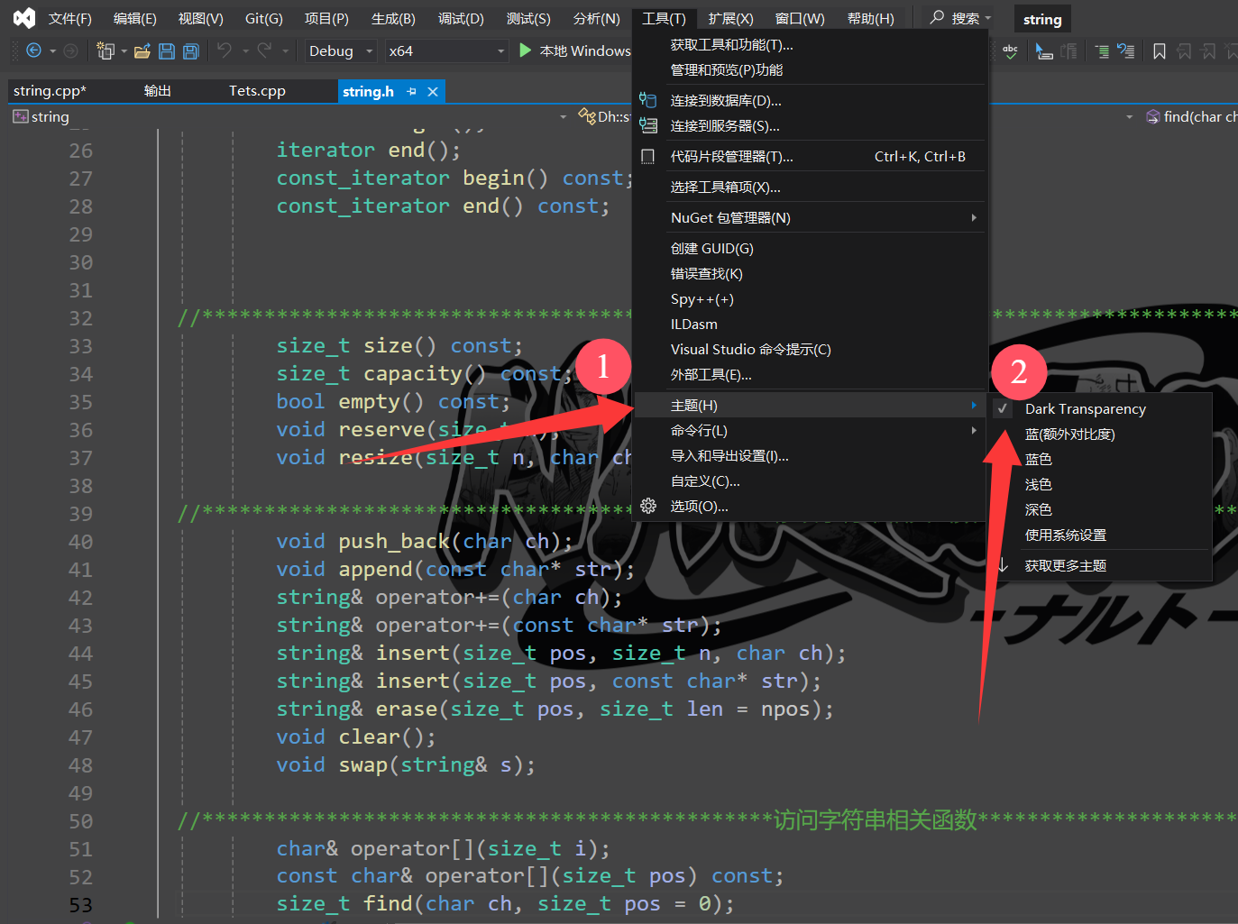The image size is (1238, 924).
Task: Toggle a bookmark with the bookmark icon
Action: click(x=1160, y=51)
